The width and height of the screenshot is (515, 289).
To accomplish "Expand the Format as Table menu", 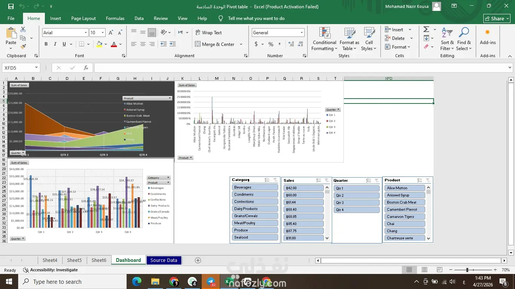I will pos(349,39).
